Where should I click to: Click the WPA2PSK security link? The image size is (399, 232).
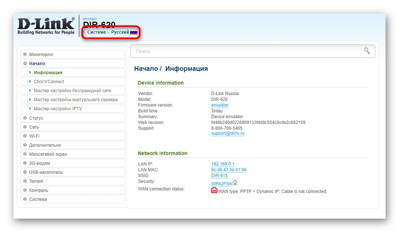[x=222, y=184]
